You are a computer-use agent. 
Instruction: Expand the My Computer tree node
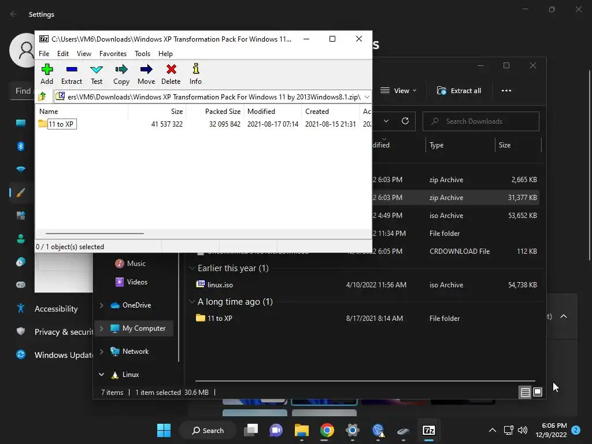point(101,328)
